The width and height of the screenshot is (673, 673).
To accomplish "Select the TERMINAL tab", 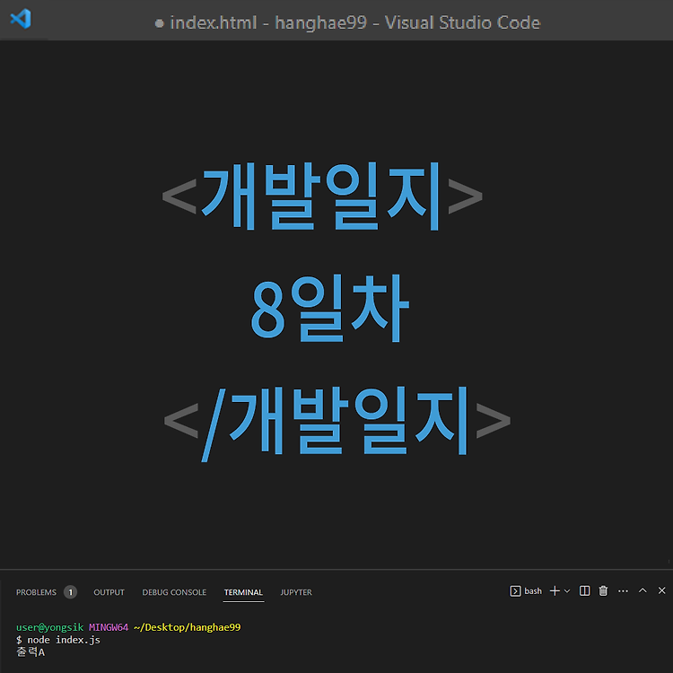I will click(x=243, y=592).
